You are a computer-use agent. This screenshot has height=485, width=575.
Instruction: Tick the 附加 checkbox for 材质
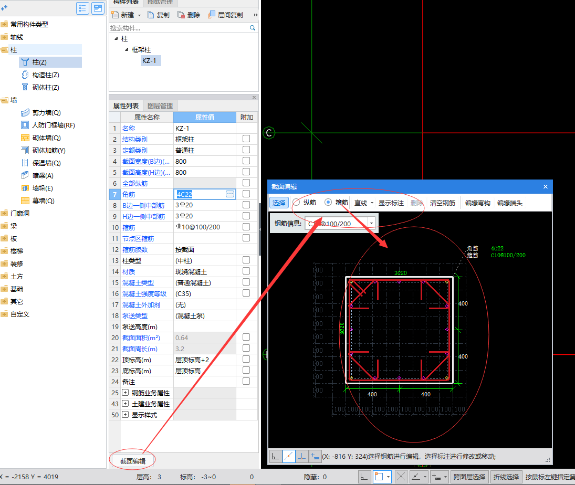click(246, 270)
